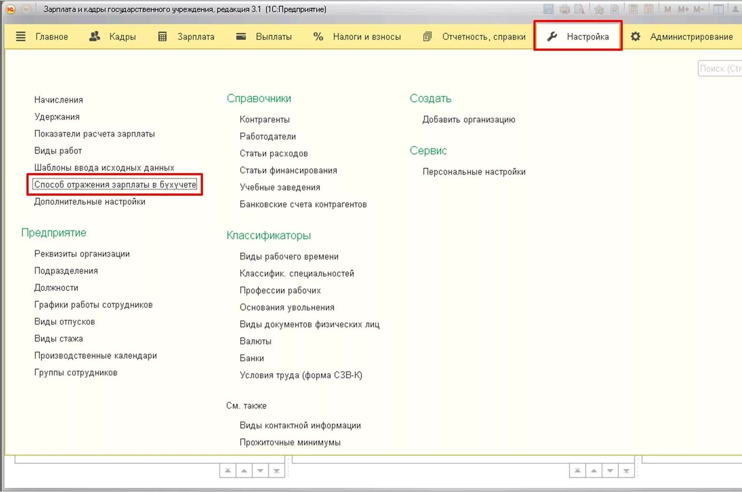This screenshot has width=742, height=492.
Task: Click the M+ memory add button
Action: pyautogui.click(x=683, y=9)
